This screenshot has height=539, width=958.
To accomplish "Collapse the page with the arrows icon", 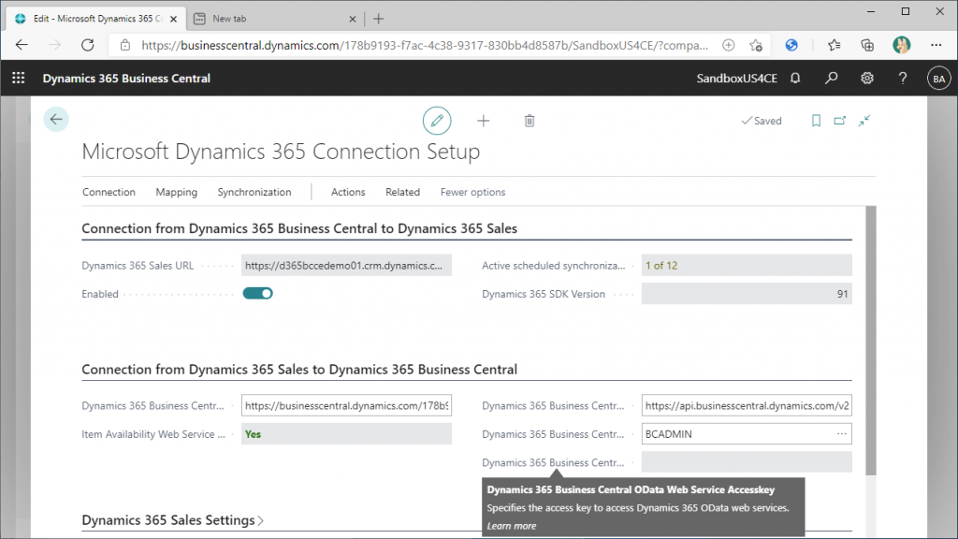I will pyautogui.click(x=864, y=121).
